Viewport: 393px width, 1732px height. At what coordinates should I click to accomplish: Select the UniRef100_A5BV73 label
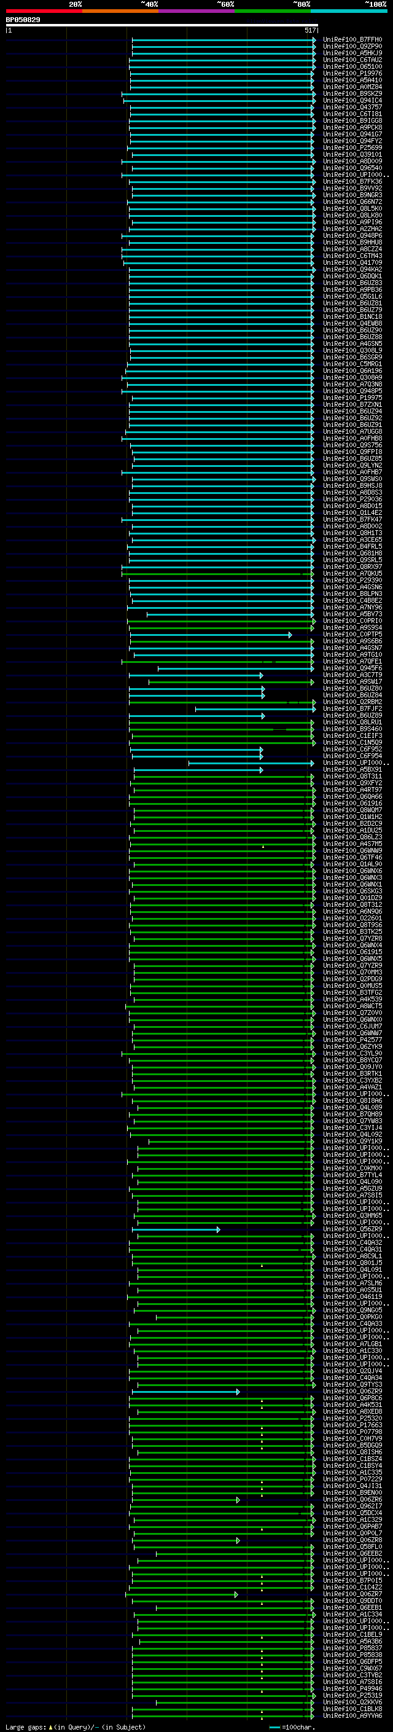tap(352, 614)
